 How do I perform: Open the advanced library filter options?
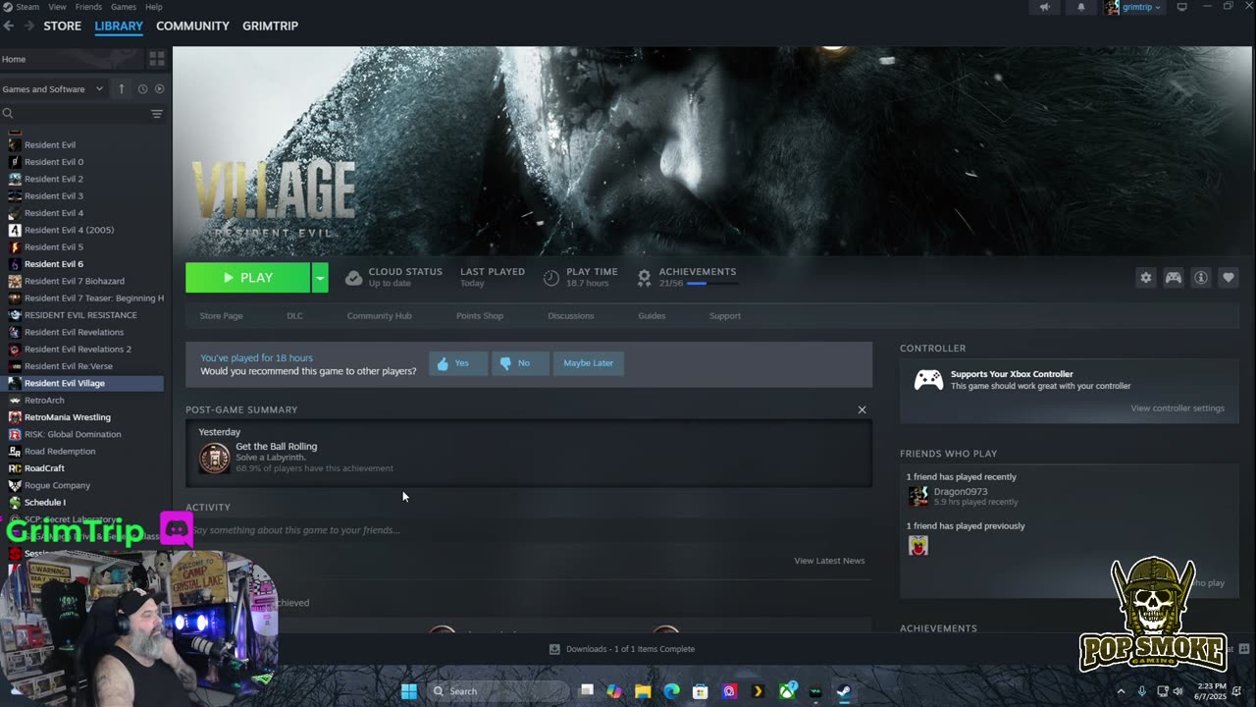[157, 114]
